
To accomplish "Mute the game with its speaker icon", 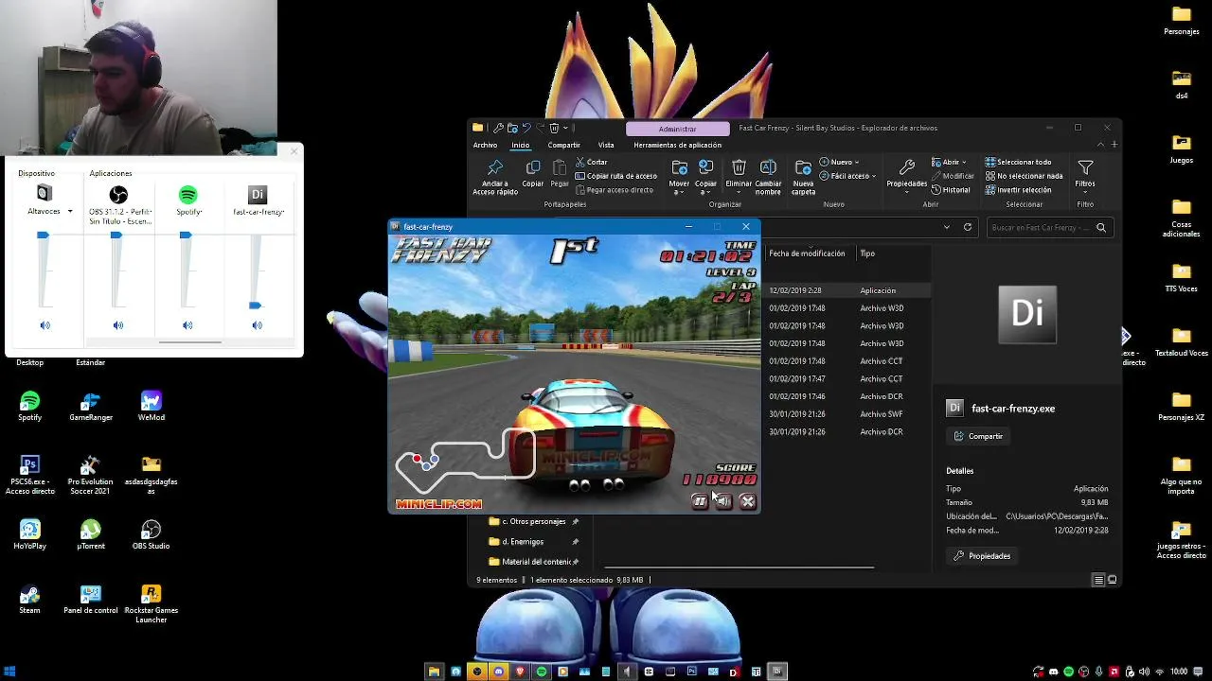I will pos(723,501).
